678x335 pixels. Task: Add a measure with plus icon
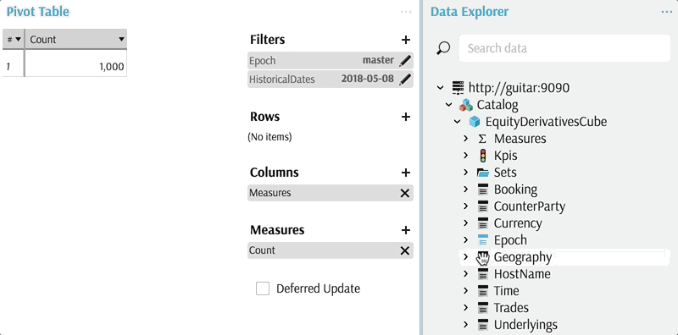[x=405, y=230]
